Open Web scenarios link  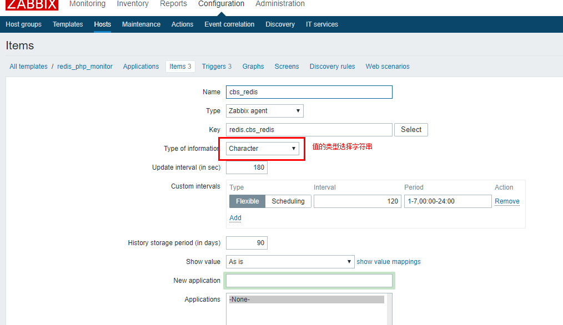pos(388,67)
